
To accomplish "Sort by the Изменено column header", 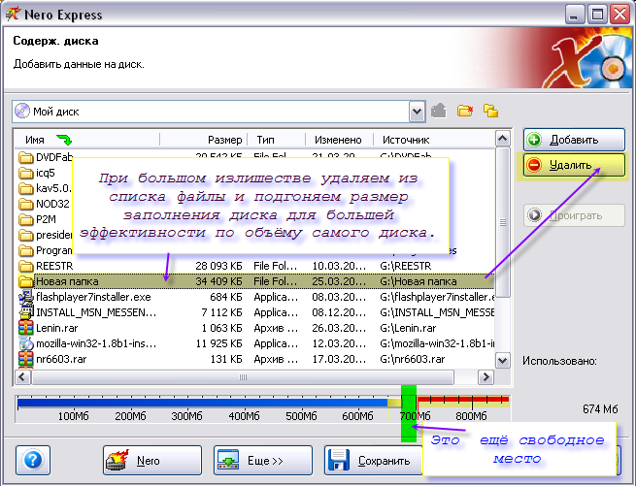I will tap(339, 140).
